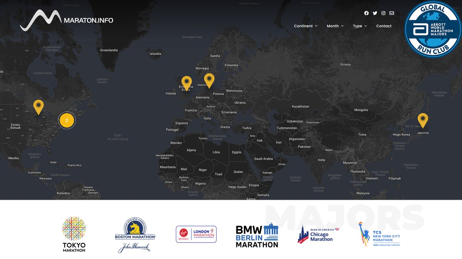Click the Errusia label on map

click(346, 64)
